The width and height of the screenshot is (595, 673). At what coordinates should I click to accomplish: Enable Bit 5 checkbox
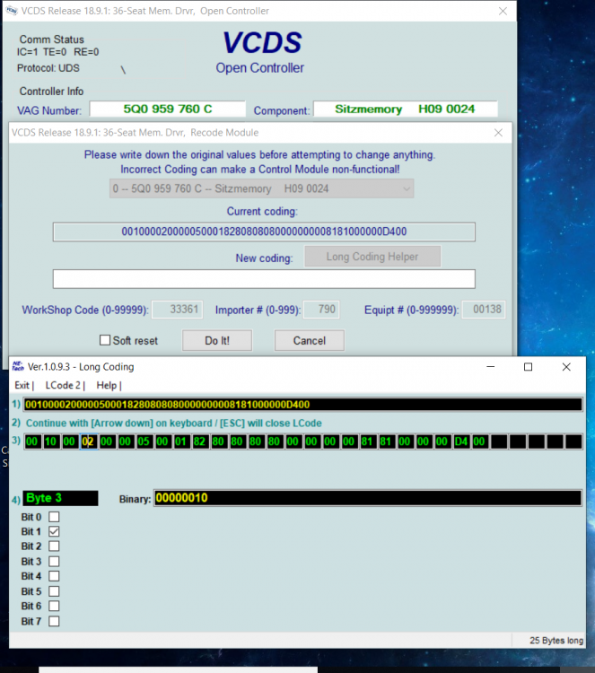click(x=54, y=591)
